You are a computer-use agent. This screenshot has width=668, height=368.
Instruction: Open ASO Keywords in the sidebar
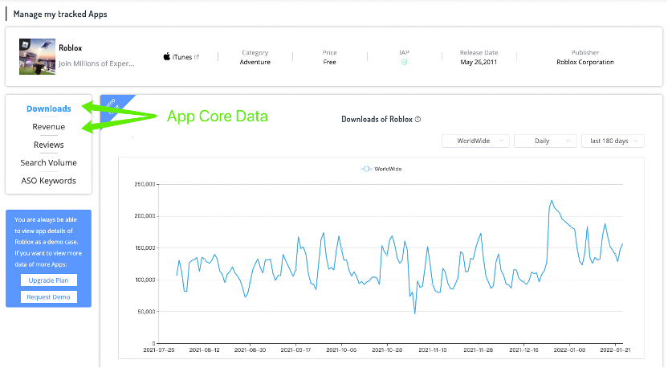click(x=48, y=181)
